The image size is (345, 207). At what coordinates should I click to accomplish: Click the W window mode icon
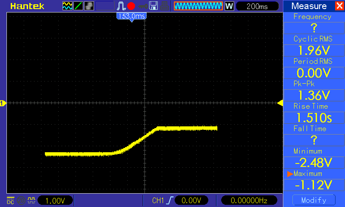[229, 6]
